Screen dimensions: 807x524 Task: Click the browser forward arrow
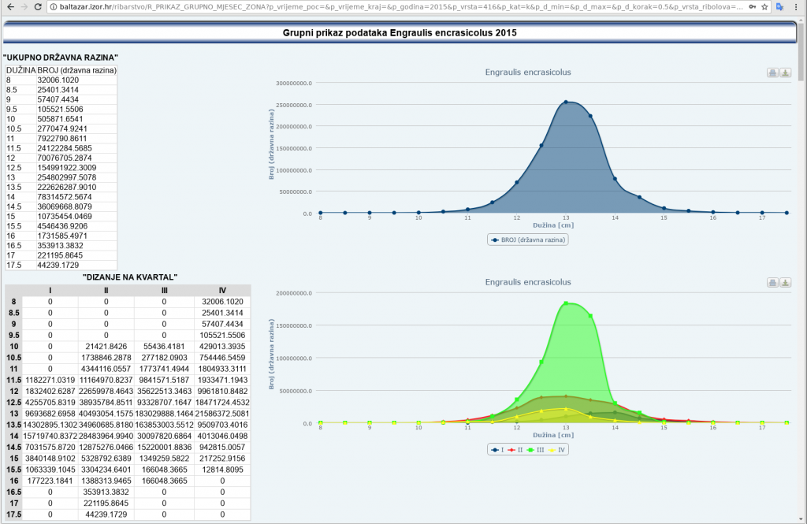point(22,7)
